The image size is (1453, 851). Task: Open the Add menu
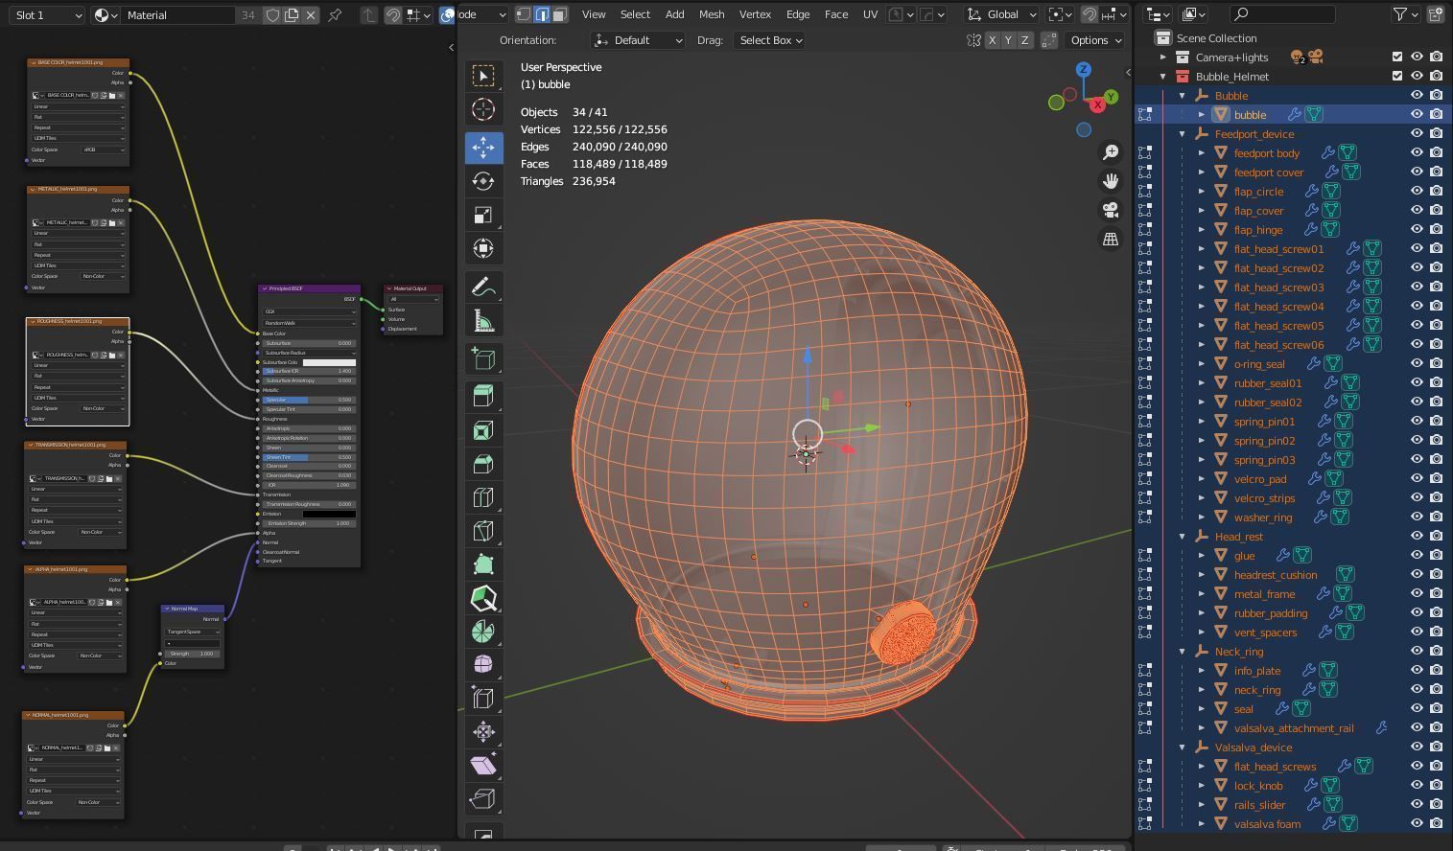[675, 14]
